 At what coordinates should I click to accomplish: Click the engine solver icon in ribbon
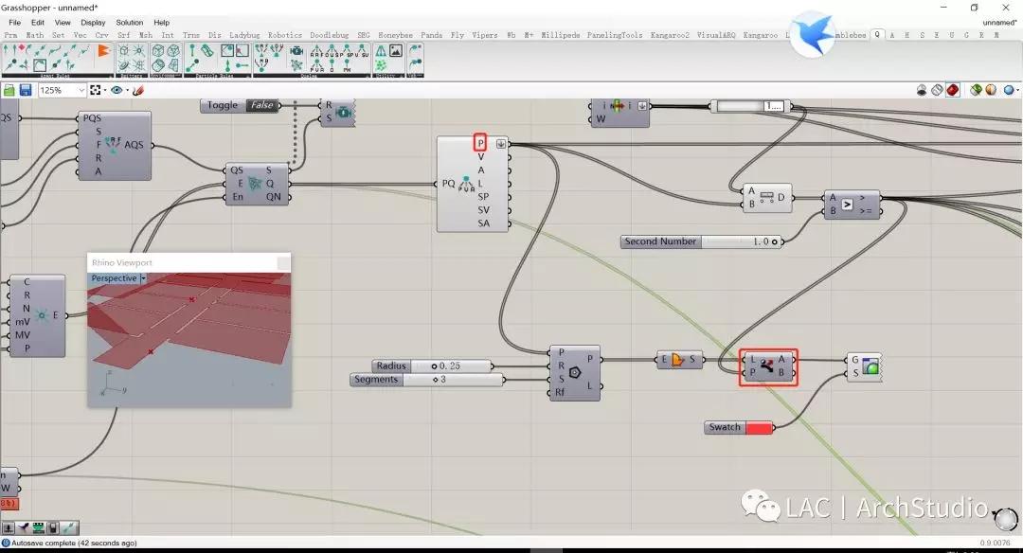(x=296, y=51)
